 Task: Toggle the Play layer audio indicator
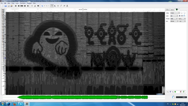point(175,92)
